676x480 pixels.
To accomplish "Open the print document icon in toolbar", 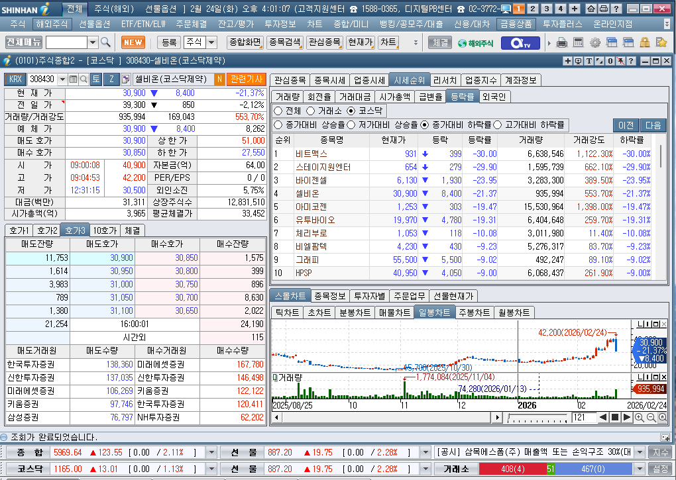I will (562, 42).
